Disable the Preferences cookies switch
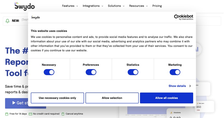 [x=91, y=72]
